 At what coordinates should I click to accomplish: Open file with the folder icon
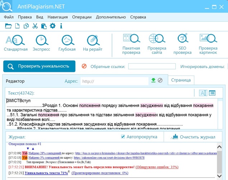pos(8,26)
